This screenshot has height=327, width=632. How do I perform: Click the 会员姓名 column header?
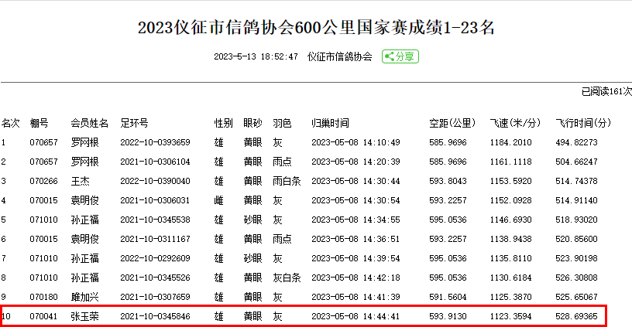[x=90, y=123]
